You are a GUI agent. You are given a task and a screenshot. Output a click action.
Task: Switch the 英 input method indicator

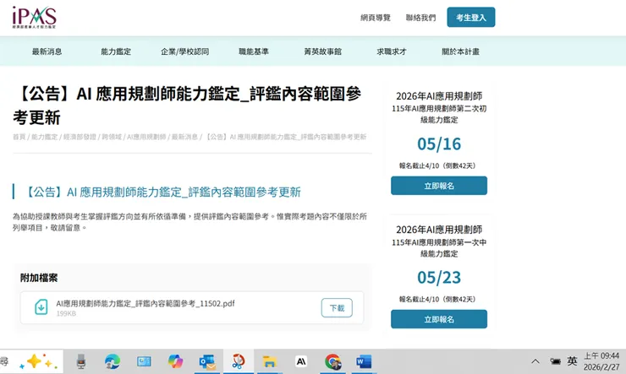[x=572, y=361]
